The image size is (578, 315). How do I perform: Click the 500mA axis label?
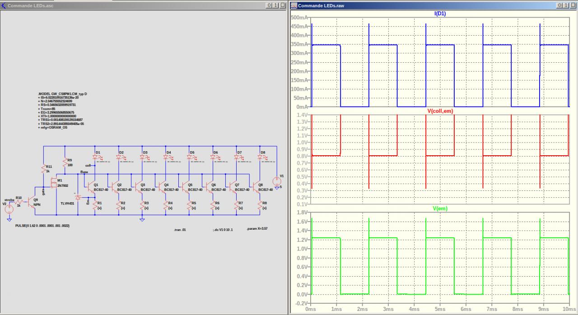pos(300,17)
